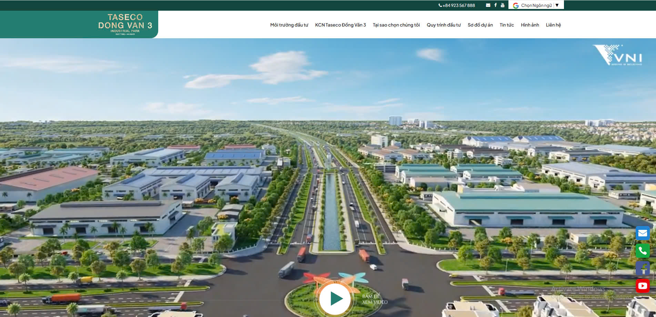Open the floating Facebook side button

pos(643,268)
